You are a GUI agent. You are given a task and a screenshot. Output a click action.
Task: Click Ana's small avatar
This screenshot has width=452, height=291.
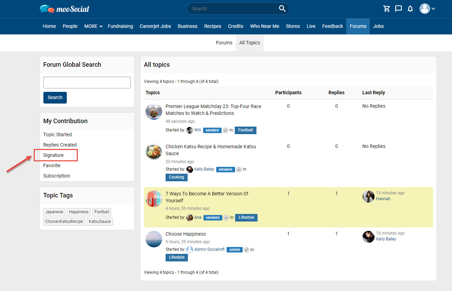(x=190, y=218)
